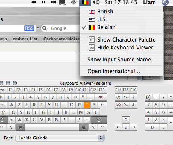Click the numpad clear key
173x145 pixels.
tap(148, 97)
